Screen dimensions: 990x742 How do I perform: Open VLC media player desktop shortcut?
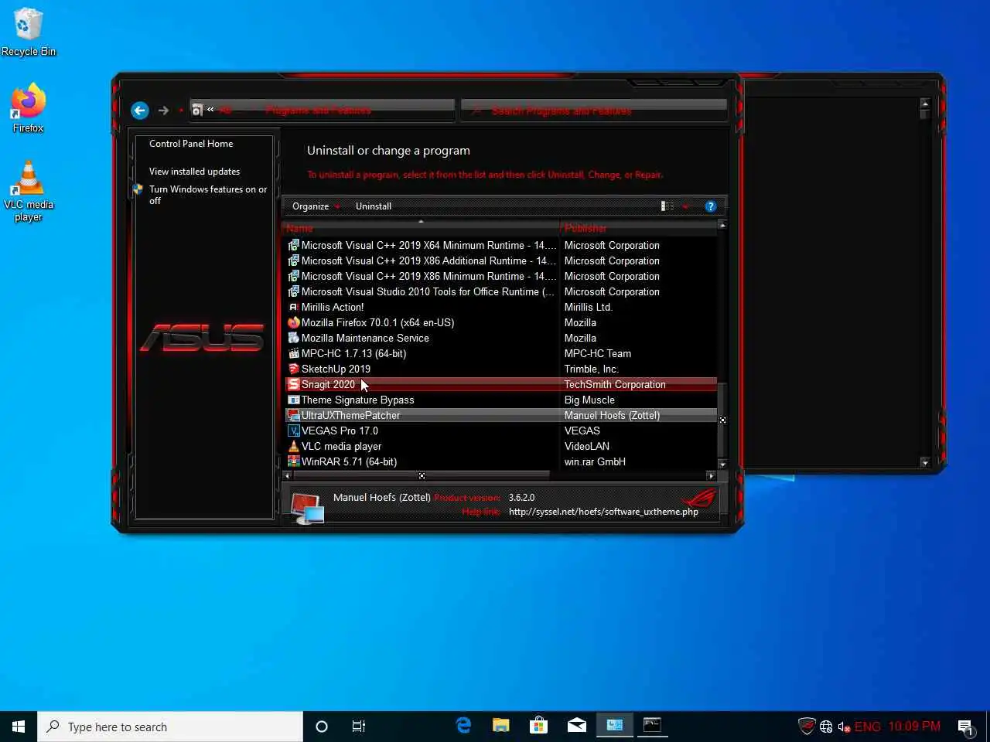point(28,191)
